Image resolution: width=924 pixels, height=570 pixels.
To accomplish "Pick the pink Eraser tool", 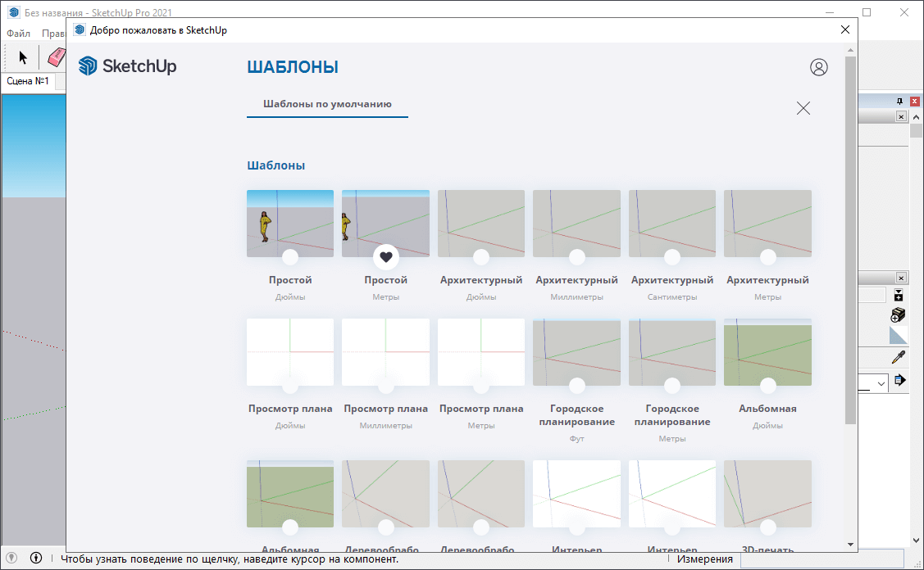I will [x=57, y=57].
